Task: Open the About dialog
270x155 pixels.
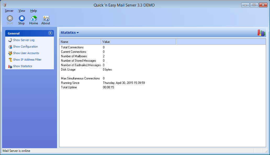Action: click(46, 20)
